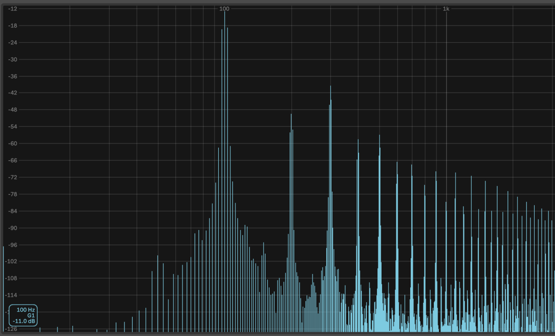Click the "-90" dB scale label
The height and width of the screenshot is (336, 555).
tap(13, 228)
